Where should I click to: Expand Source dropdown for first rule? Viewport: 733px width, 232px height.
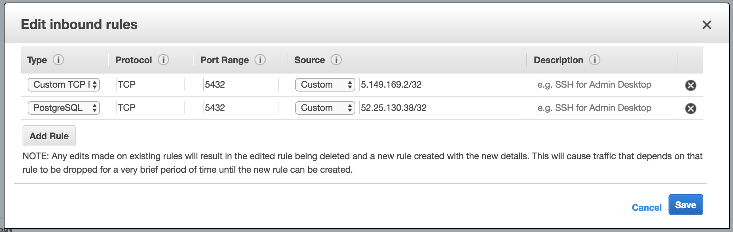pos(325,85)
